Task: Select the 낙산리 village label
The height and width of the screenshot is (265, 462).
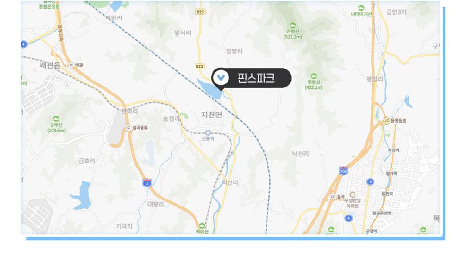Action: pyautogui.click(x=301, y=153)
